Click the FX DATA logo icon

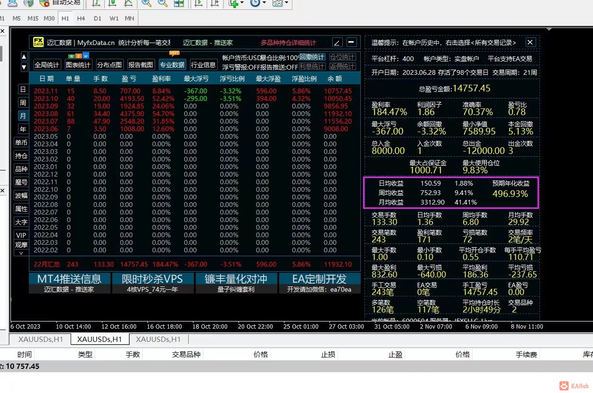click(38, 42)
